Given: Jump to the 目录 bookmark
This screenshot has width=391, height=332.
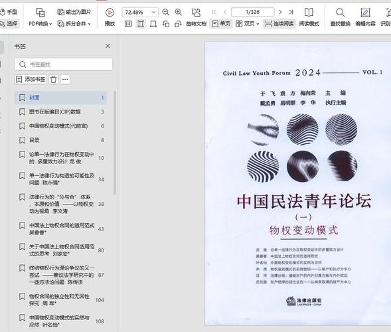Looking at the screenshot, I should pos(60,140).
